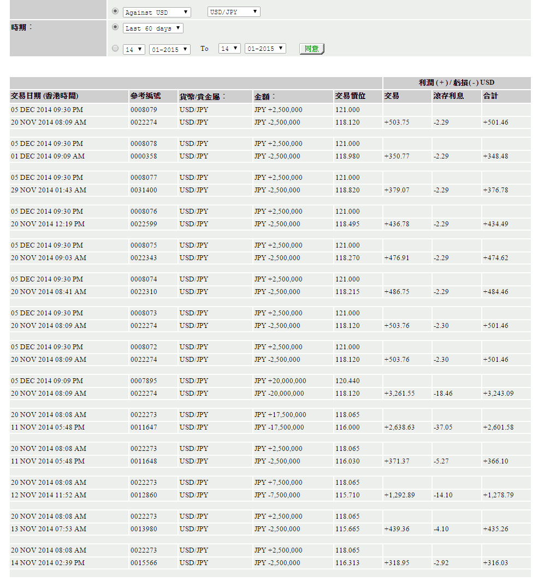This screenshot has width=550, height=587.
Task: Click the 滾存利息 column header
Action: click(x=448, y=96)
